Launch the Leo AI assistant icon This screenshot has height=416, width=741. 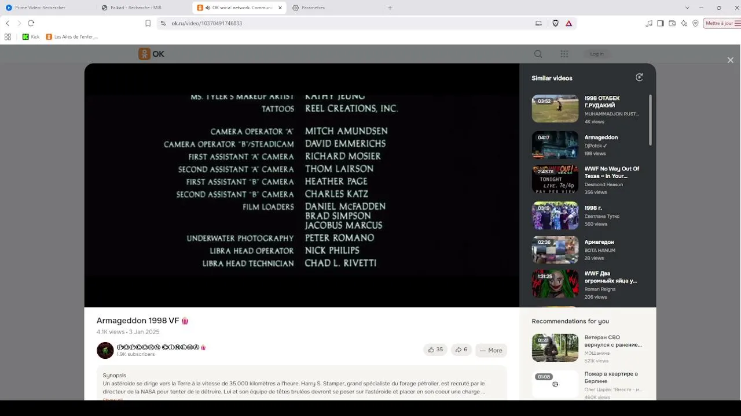684,23
